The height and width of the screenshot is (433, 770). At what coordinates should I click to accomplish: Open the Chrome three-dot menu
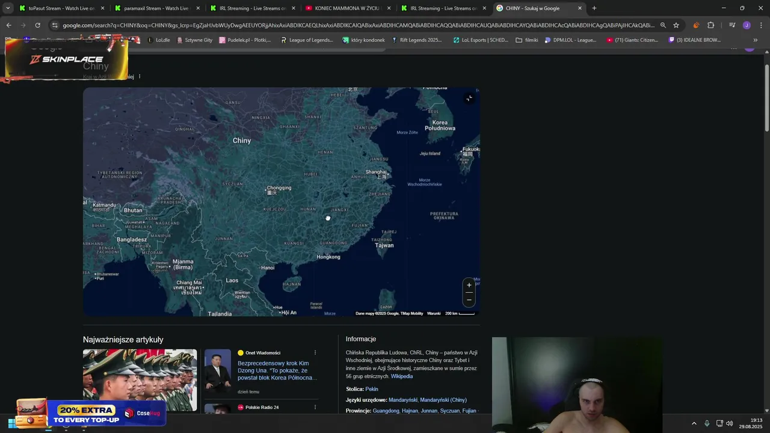tap(760, 25)
